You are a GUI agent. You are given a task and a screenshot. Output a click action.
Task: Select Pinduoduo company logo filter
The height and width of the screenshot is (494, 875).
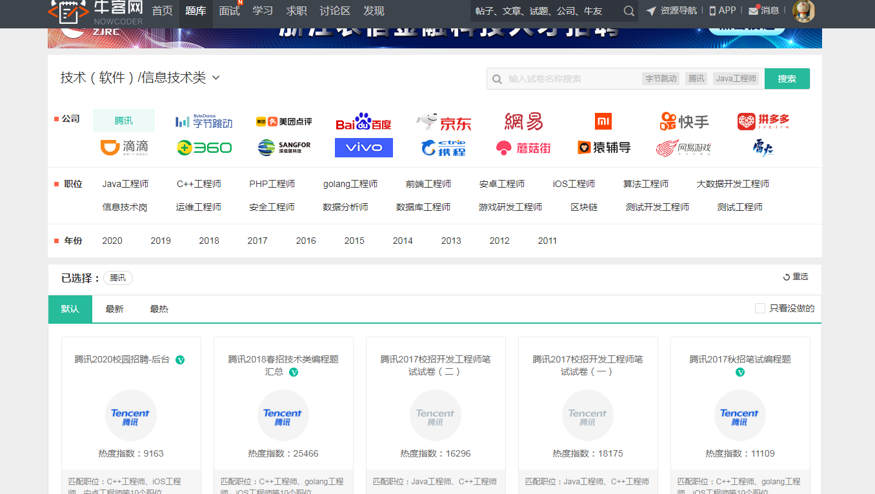(763, 121)
